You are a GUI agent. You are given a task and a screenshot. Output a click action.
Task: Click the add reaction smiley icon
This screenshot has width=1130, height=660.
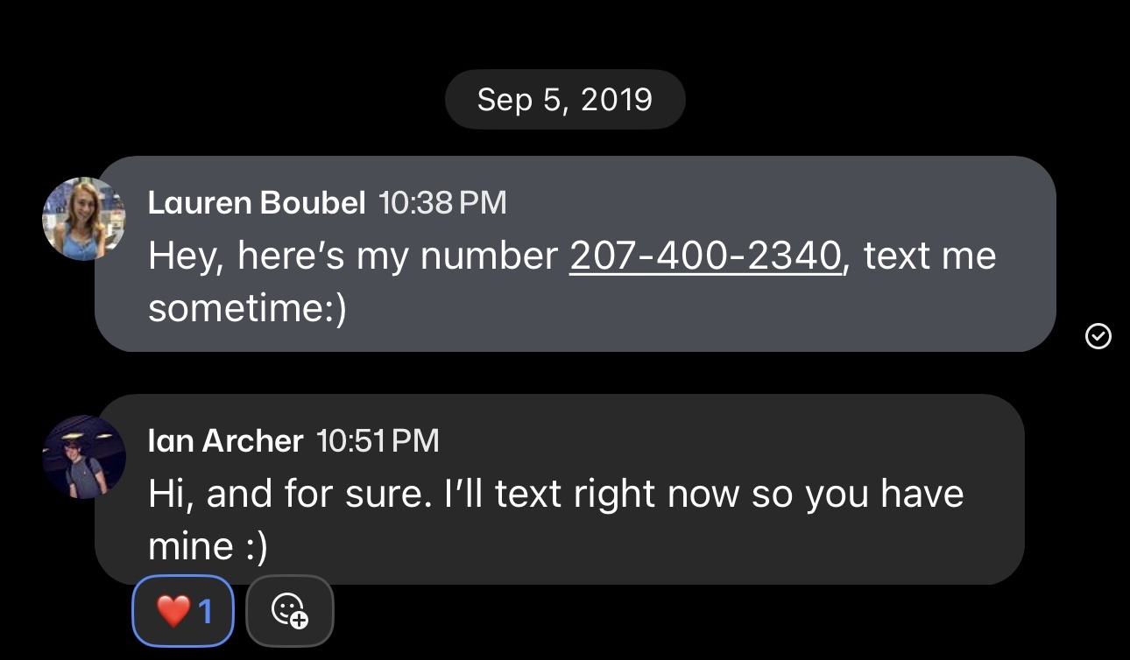click(290, 610)
